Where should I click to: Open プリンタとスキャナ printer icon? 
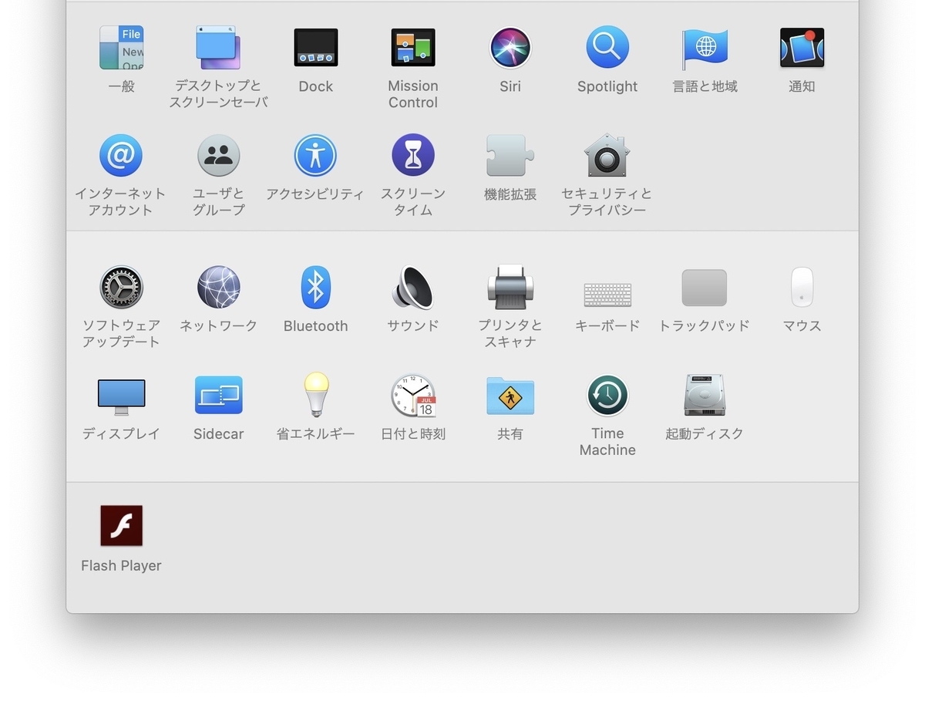click(x=510, y=288)
